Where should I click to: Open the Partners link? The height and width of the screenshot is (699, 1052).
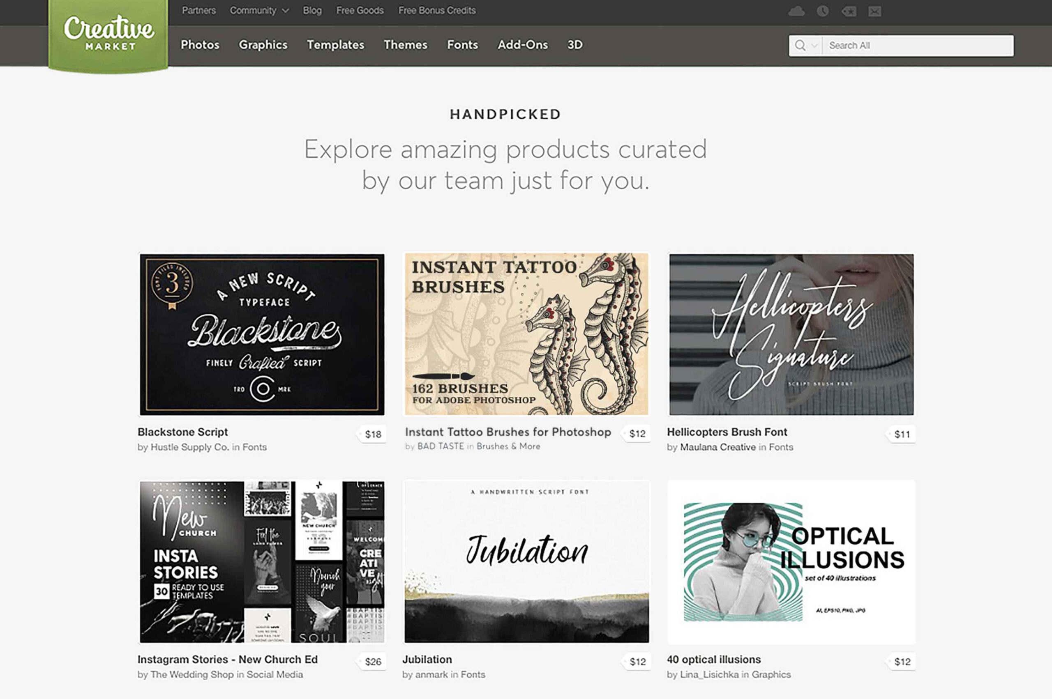[x=198, y=10]
